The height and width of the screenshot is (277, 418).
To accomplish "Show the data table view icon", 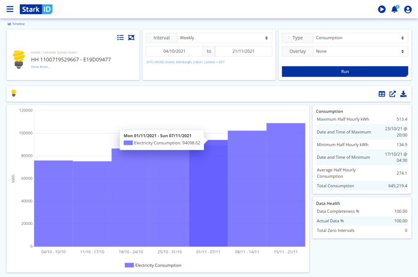I will [x=382, y=94].
